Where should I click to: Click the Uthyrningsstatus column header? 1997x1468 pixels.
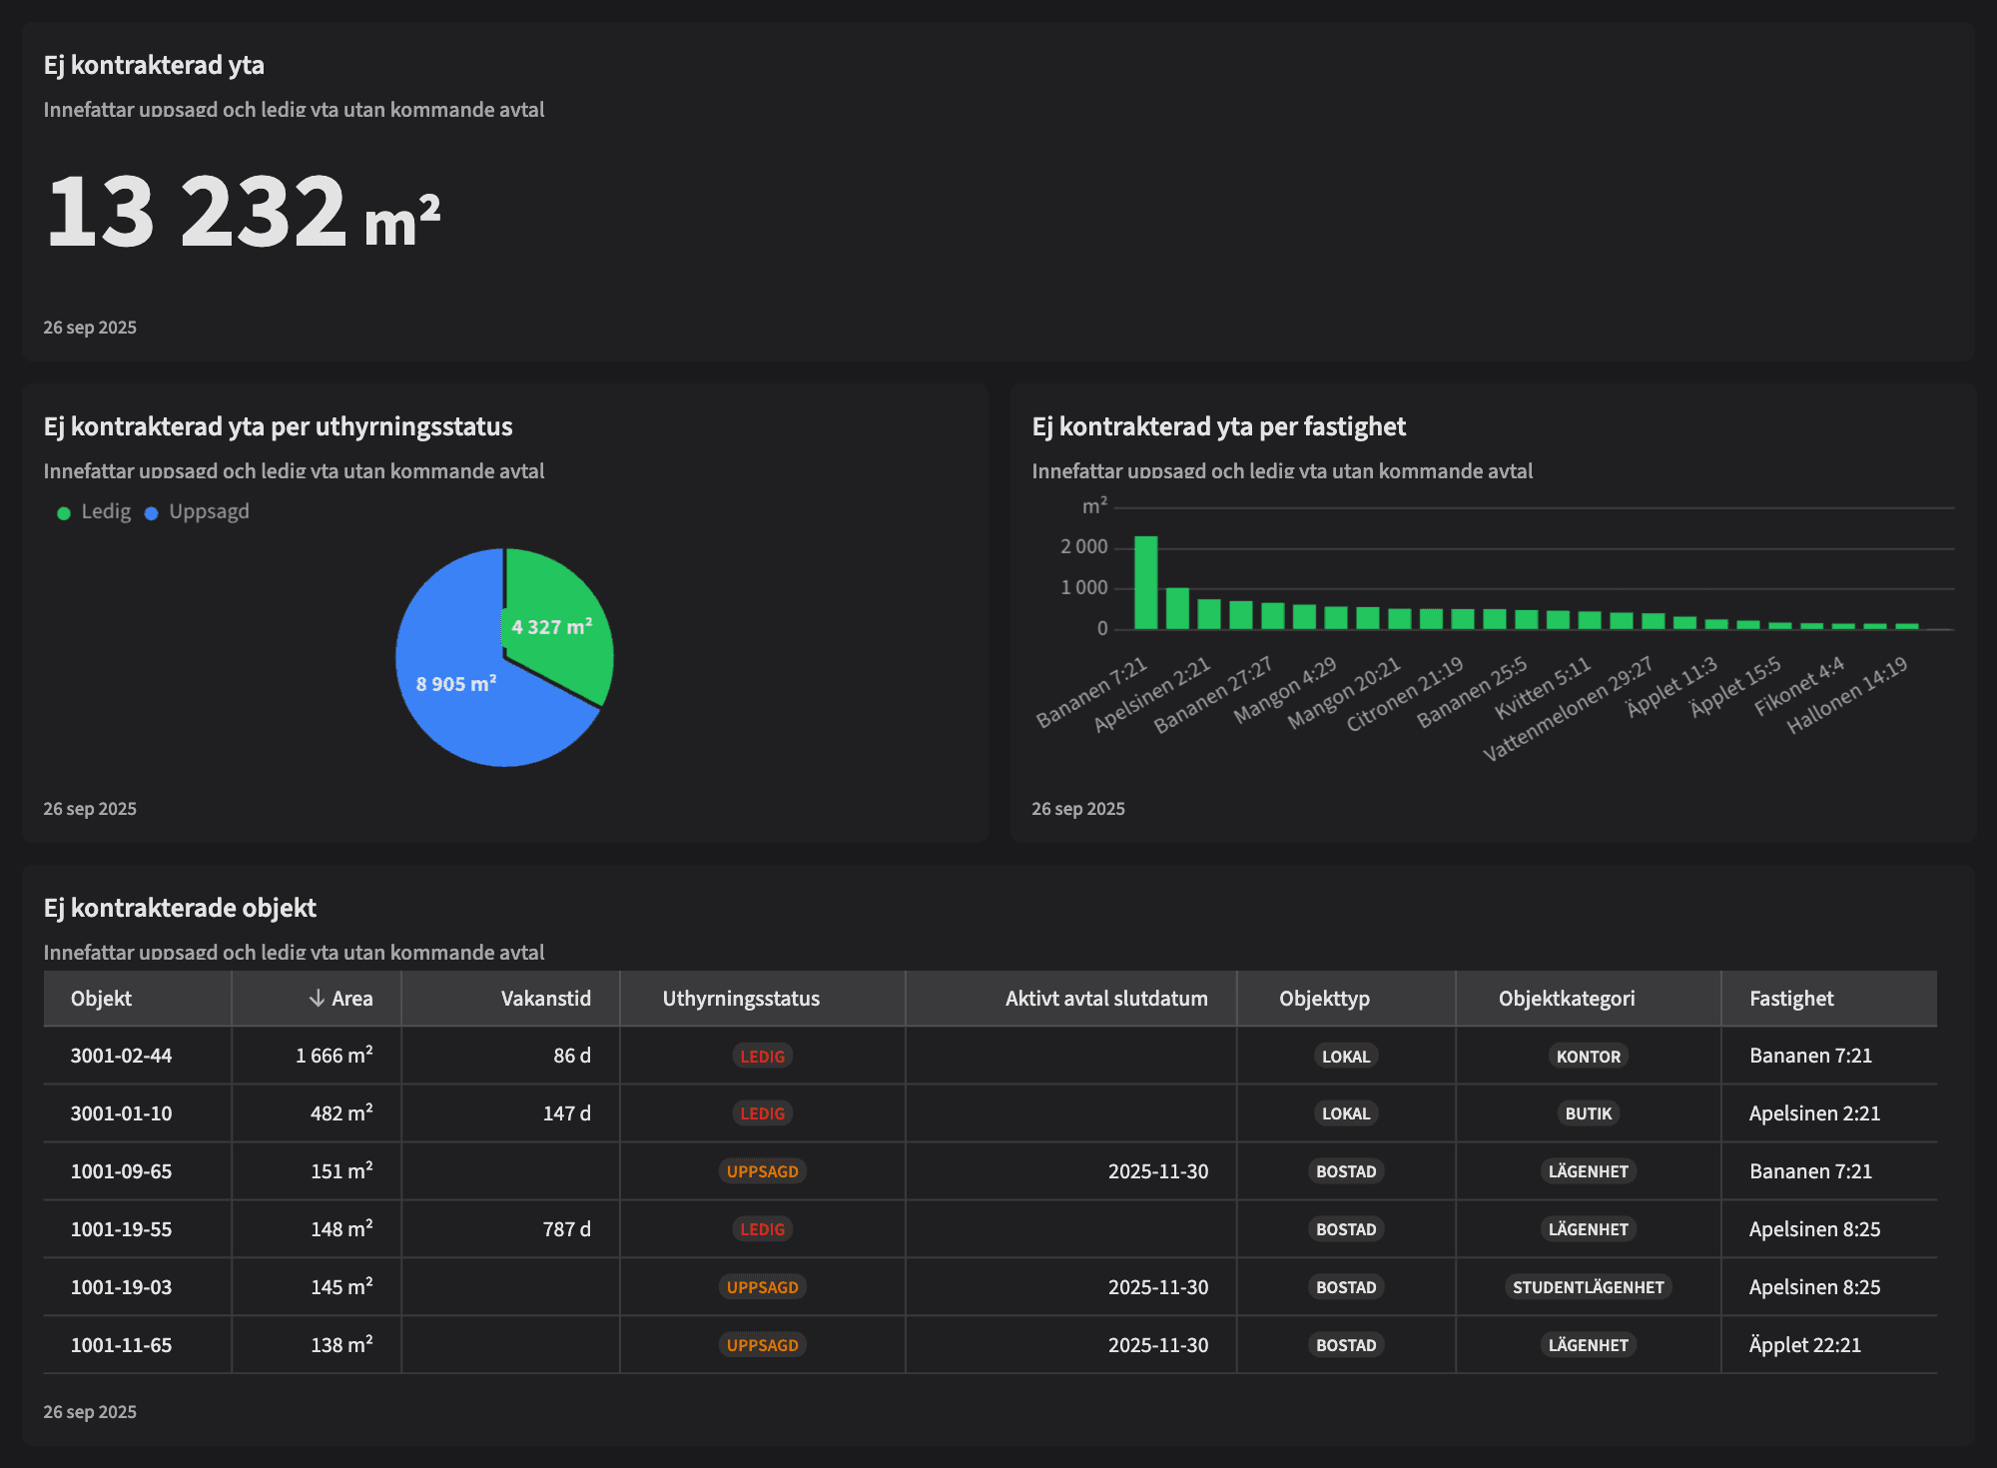point(741,999)
